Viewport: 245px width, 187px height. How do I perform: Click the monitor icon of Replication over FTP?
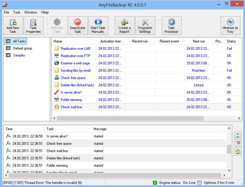[57, 56]
